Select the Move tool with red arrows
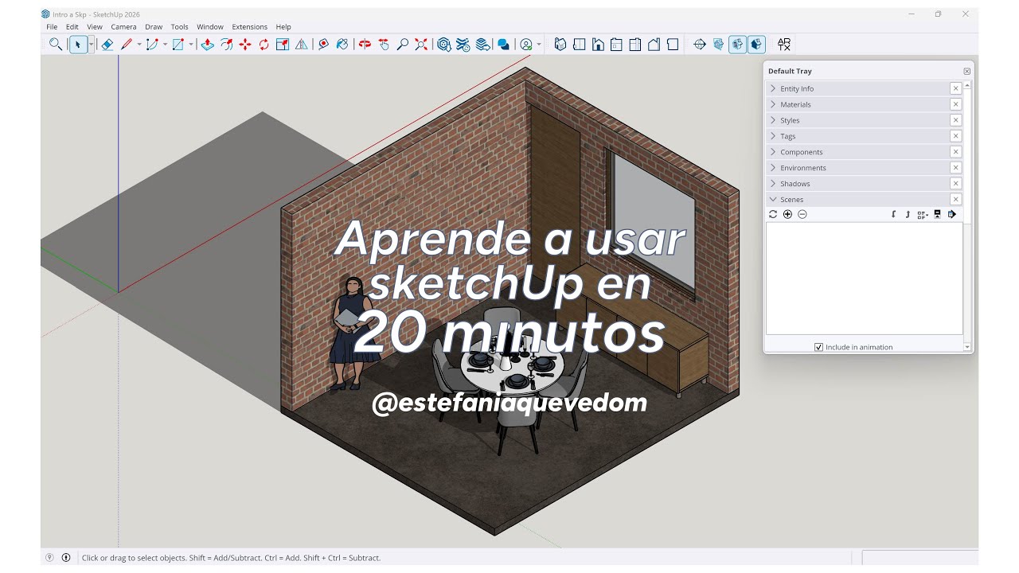 coord(245,45)
